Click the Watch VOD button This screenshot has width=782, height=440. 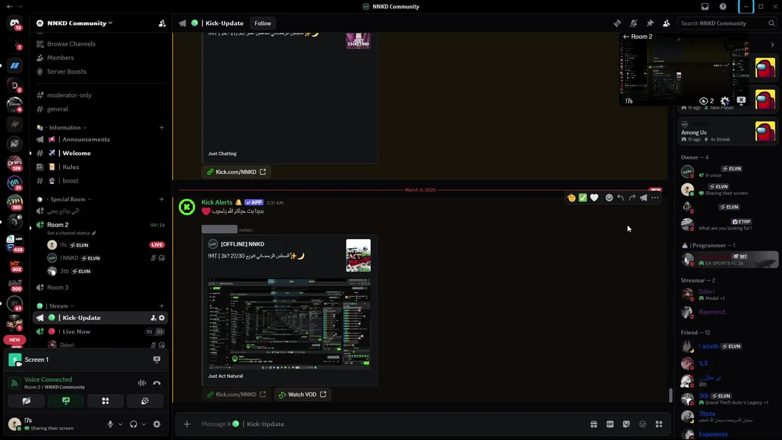point(302,394)
